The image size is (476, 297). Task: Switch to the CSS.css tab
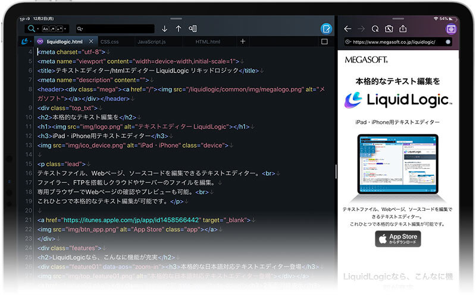pyautogui.click(x=109, y=42)
